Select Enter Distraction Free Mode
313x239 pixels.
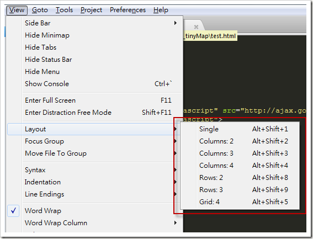point(95,113)
